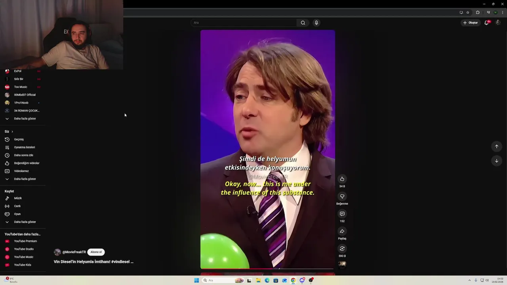The image size is (507, 285).
Task: Switch to Chrome in taskbar
Action: pyautogui.click(x=293, y=280)
